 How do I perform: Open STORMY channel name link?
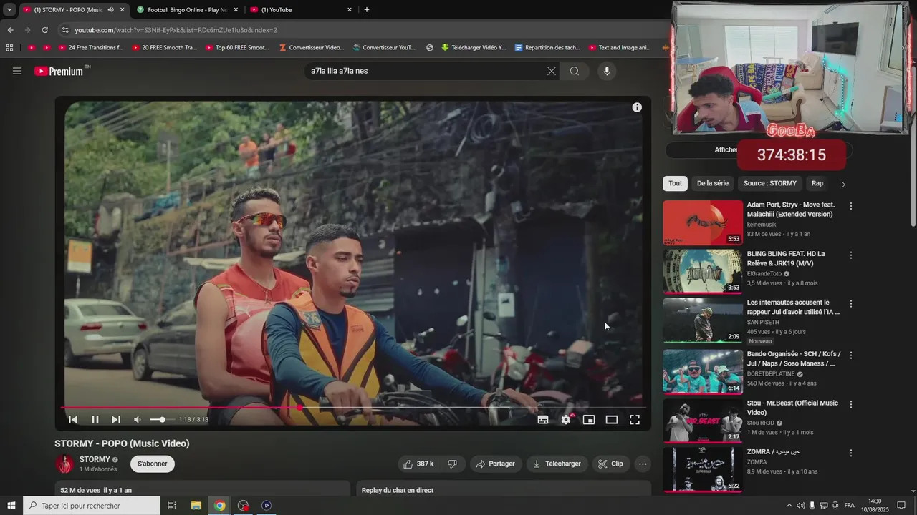(x=95, y=459)
